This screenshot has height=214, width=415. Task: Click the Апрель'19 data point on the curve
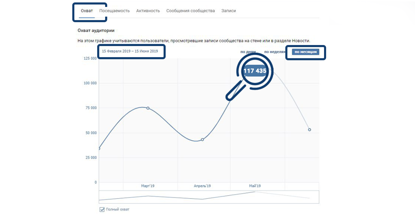(x=202, y=140)
